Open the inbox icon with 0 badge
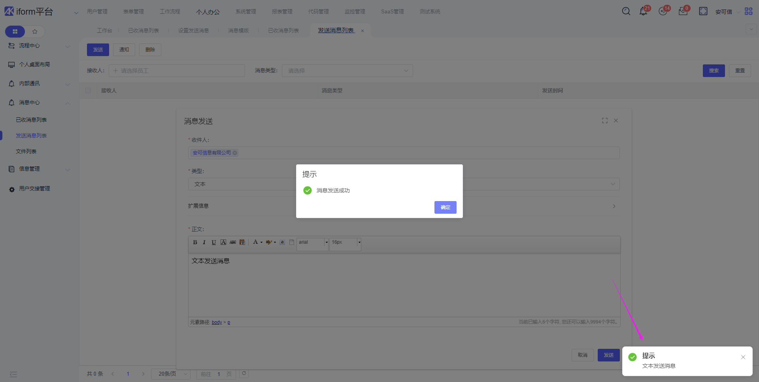The height and width of the screenshot is (382, 759). 683,11
